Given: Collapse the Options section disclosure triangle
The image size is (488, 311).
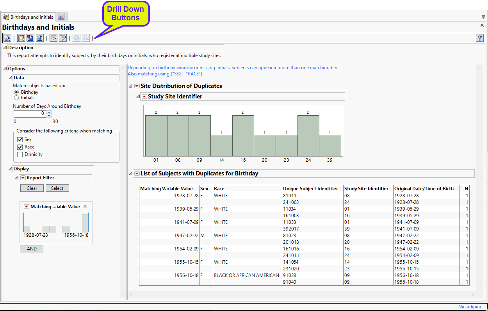Looking at the screenshot, I should point(5,69).
